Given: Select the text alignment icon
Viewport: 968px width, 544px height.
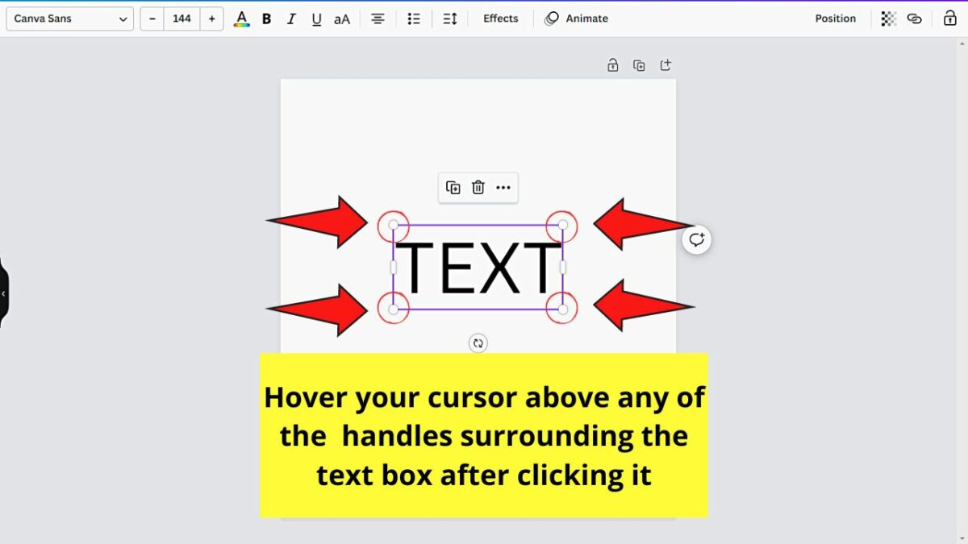Looking at the screenshot, I should click(x=378, y=18).
